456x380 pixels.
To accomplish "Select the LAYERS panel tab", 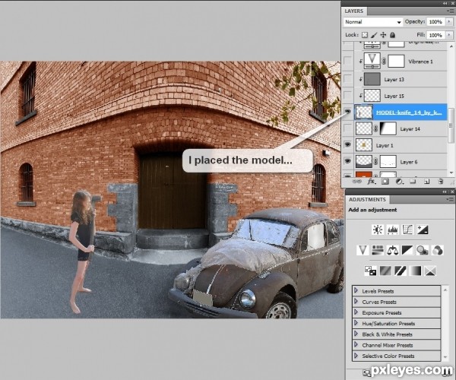I will click(x=354, y=11).
